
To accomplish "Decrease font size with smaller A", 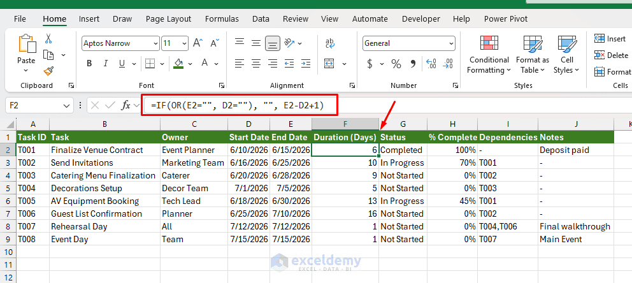I will [x=215, y=43].
